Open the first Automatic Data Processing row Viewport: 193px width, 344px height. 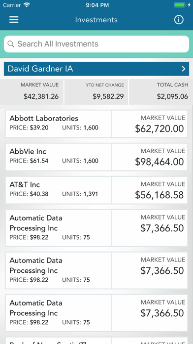[96, 228]
